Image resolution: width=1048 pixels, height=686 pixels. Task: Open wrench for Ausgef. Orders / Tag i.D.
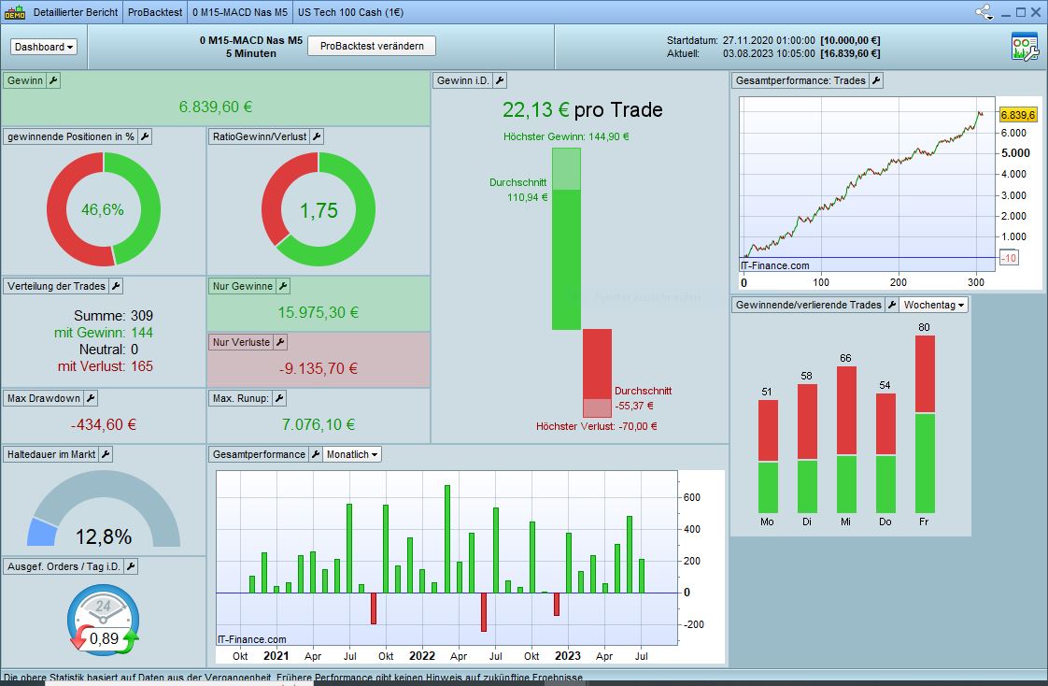(131, 567)
